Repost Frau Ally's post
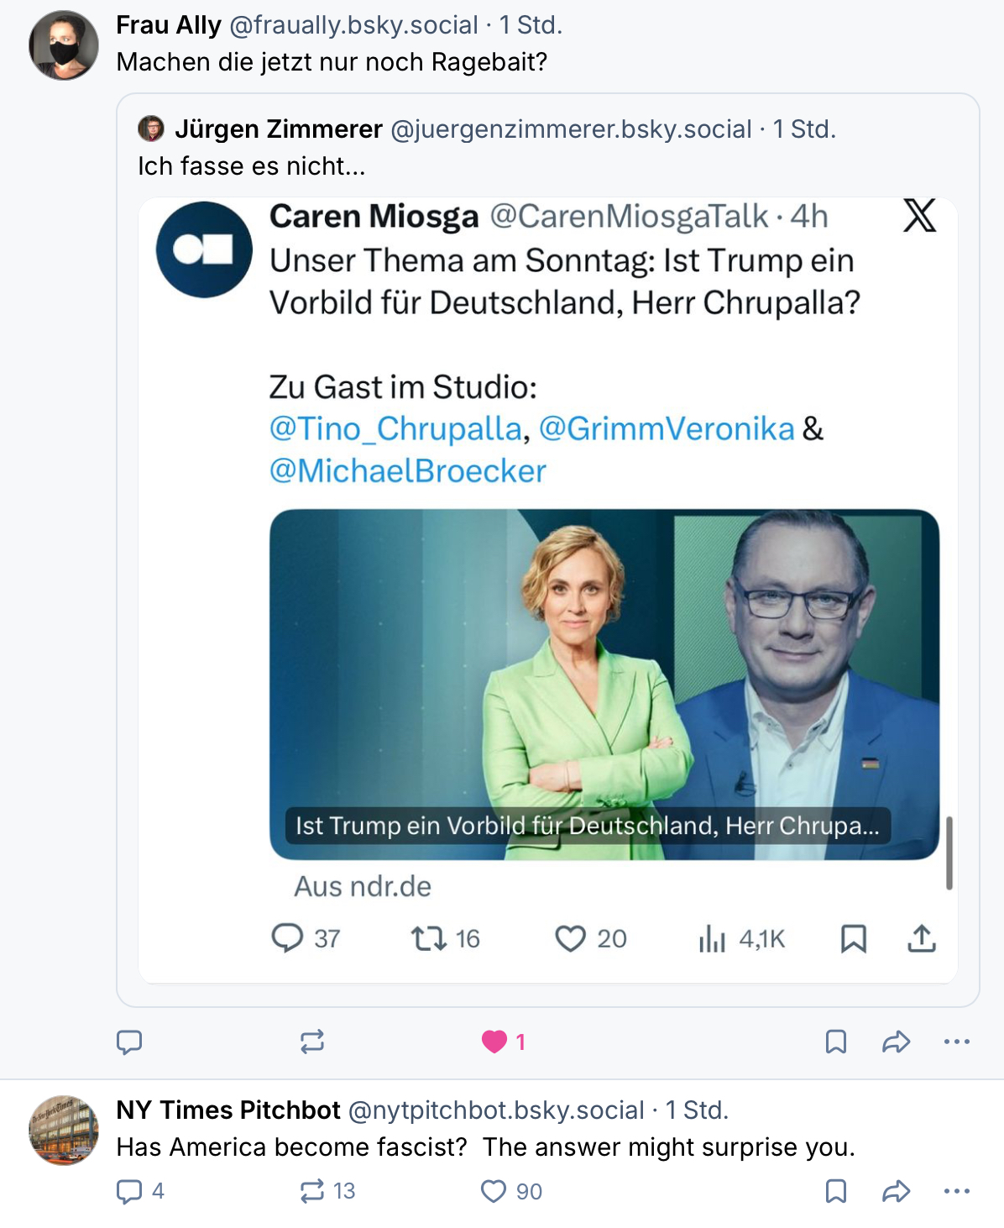Viewport: 1004px width, 1228px height. click(x=312, y=1042)
